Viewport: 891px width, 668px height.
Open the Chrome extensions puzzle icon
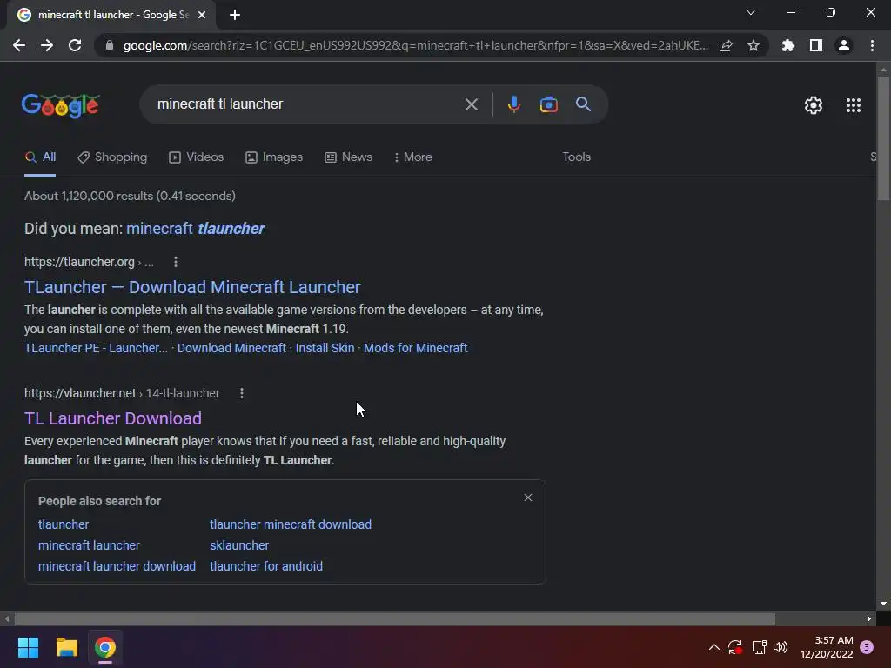[x=787, y=45]
